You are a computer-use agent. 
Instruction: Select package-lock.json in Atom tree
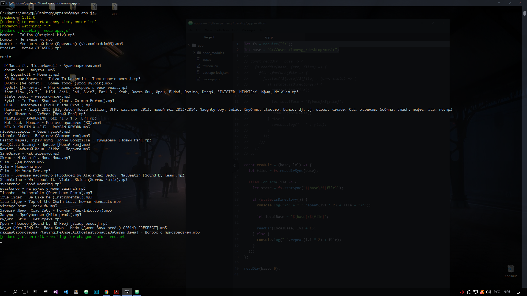[215, 73]
